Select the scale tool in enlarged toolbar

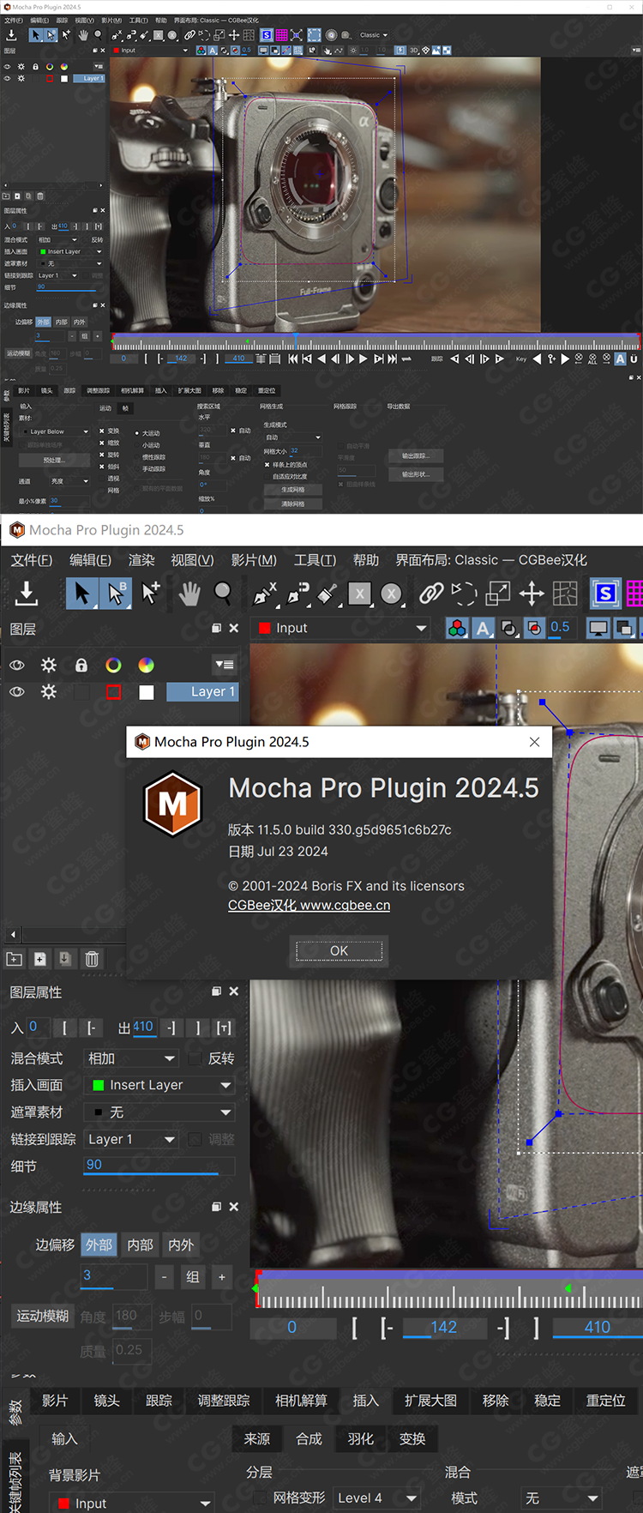498,593
